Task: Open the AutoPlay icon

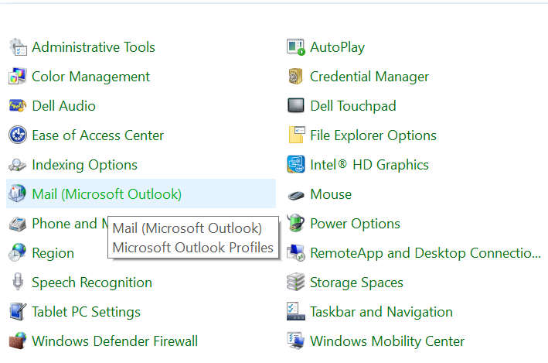Action: (296, 47)
